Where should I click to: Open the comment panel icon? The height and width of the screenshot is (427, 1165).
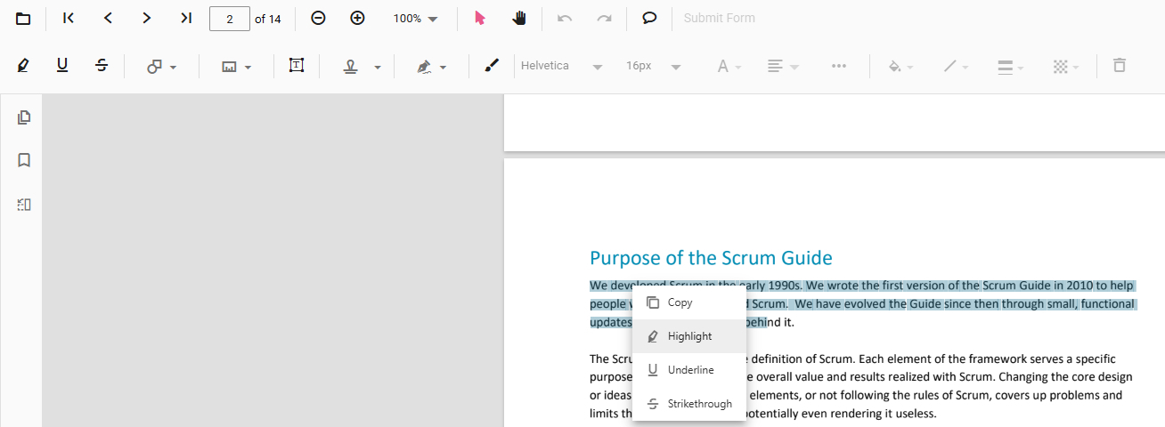[650, 19]
